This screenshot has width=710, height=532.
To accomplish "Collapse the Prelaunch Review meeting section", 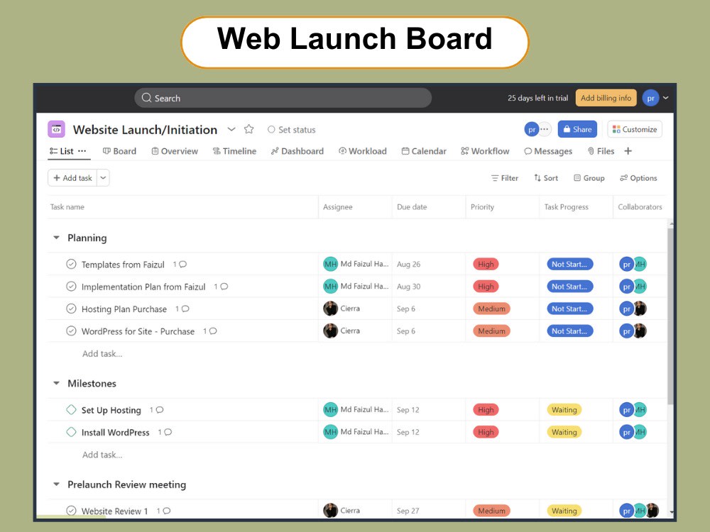I will (56, 484).
